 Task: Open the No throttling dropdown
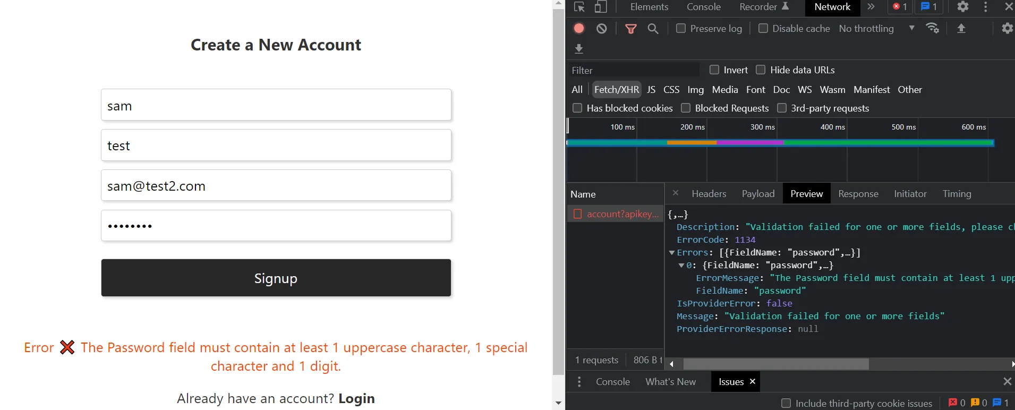(876, 28)
